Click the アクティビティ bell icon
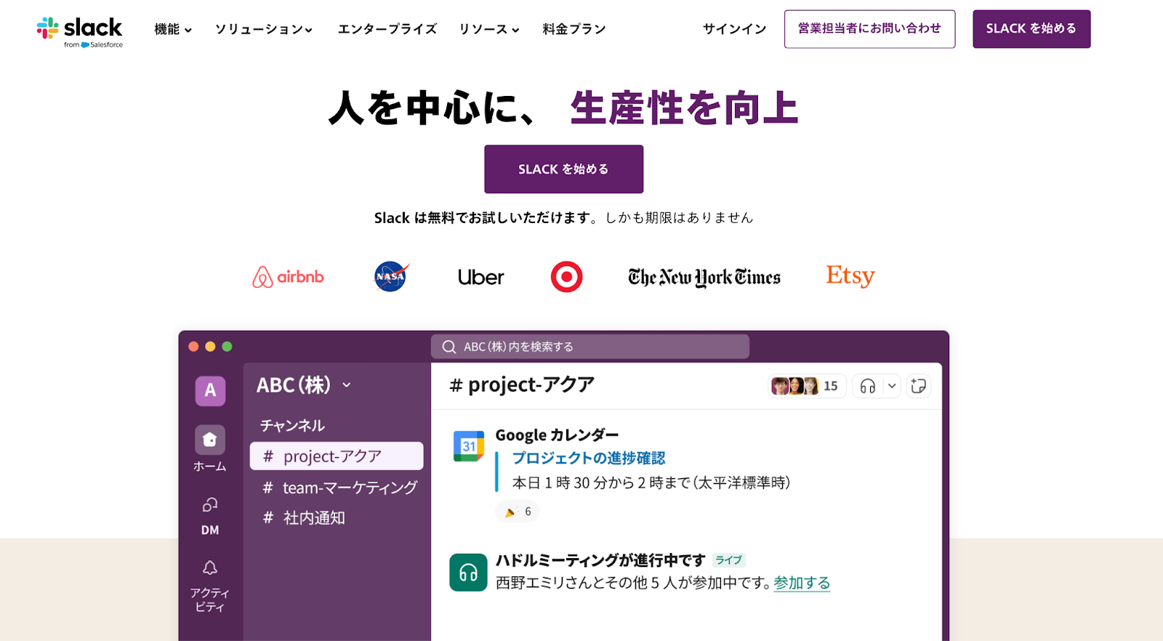 [x=209, y=568]
